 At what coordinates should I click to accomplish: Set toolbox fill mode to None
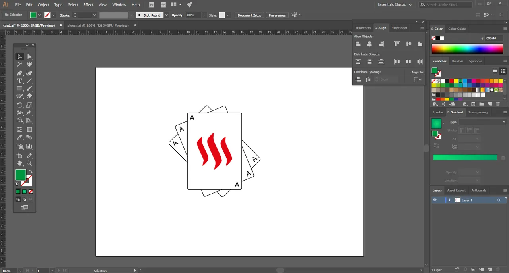[31, 192]
